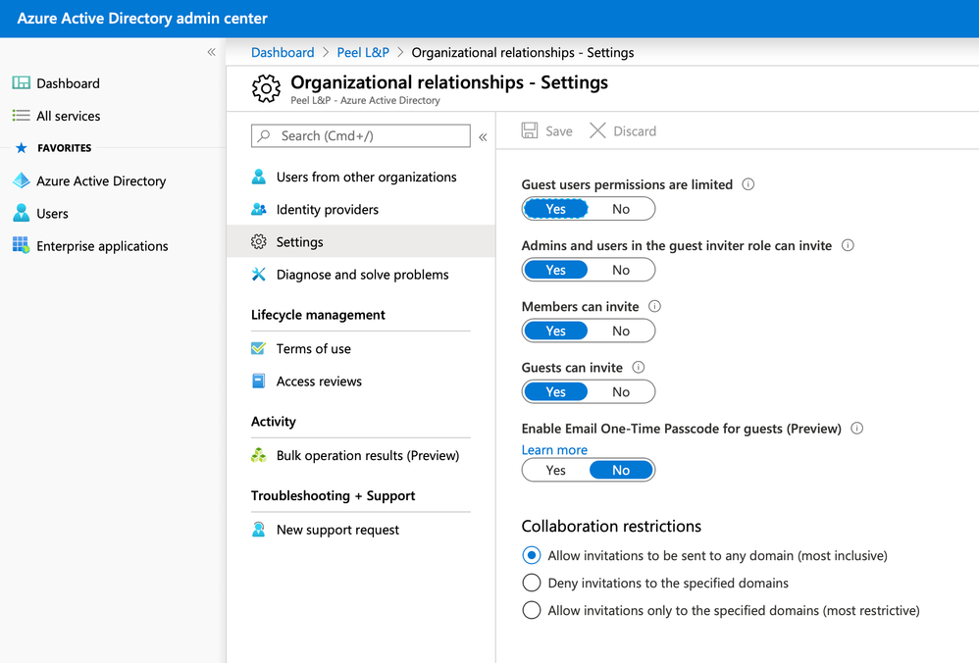Collapse the left navigation sidebar

click(211, 52)
